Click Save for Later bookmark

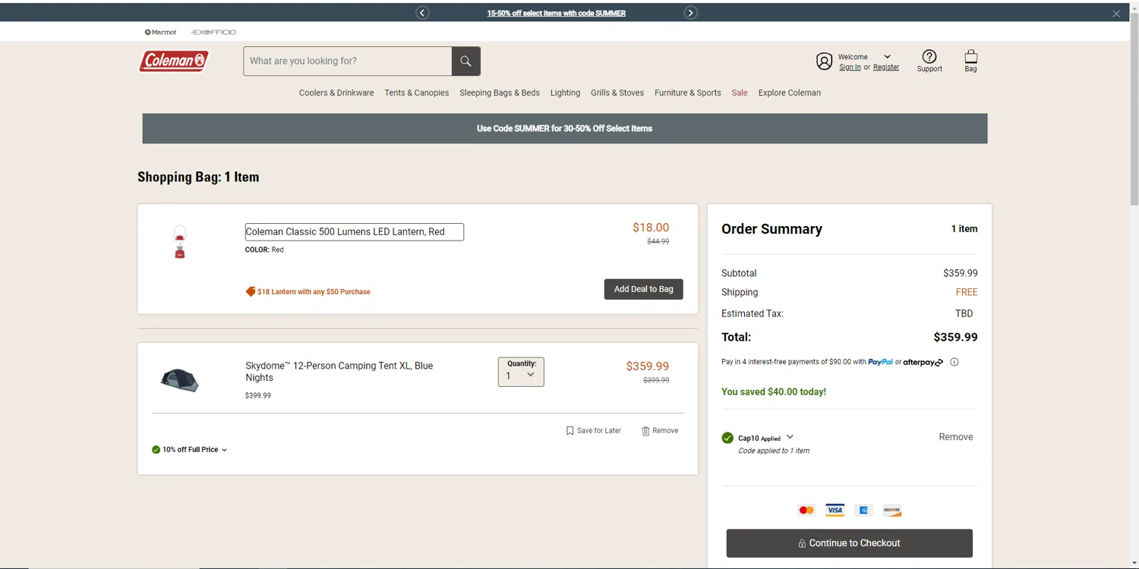click(x=594, y=431)
